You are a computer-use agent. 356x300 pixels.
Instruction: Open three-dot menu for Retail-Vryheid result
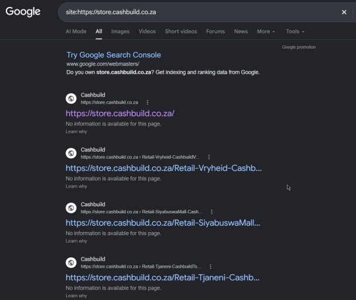point(209,157)
